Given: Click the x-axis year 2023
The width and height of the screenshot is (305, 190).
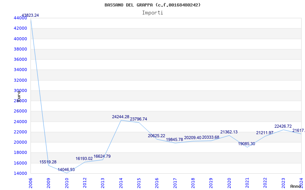Looking at the screenshot, I should point(283,183).
